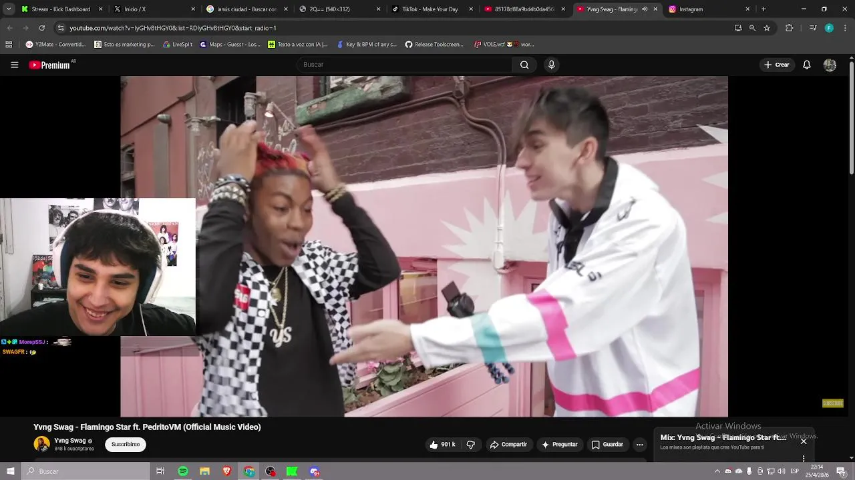Open Brave browser from the taskbar

(x=226, y=471)
